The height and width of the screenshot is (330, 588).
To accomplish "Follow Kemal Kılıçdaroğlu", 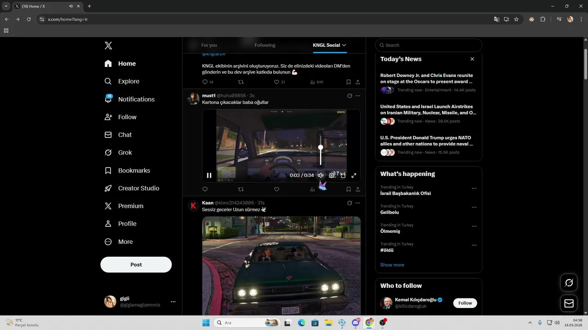I will tap(465, 303).
